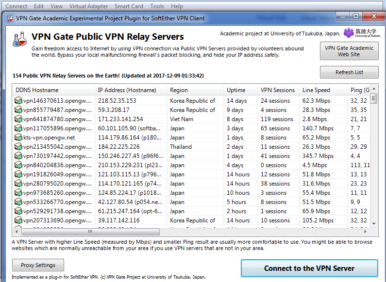386x282 pixels.
Task: Open the View menu
Action: tap(56, 6)
